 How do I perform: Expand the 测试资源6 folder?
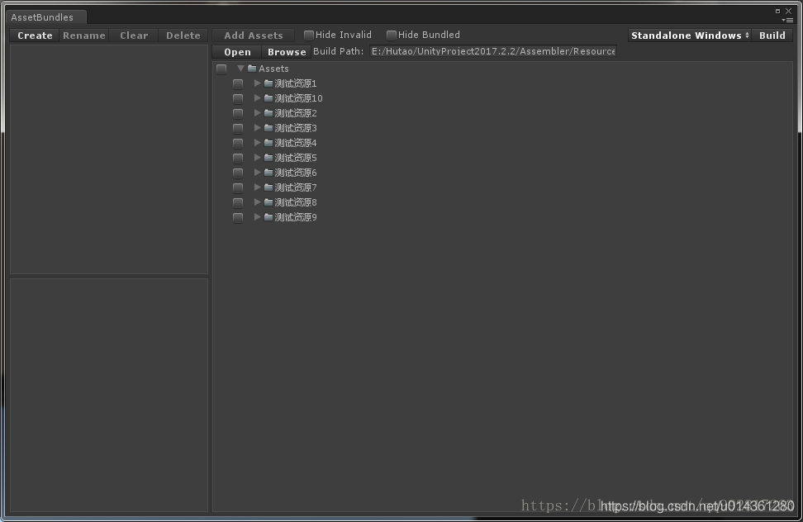(258, 172)
